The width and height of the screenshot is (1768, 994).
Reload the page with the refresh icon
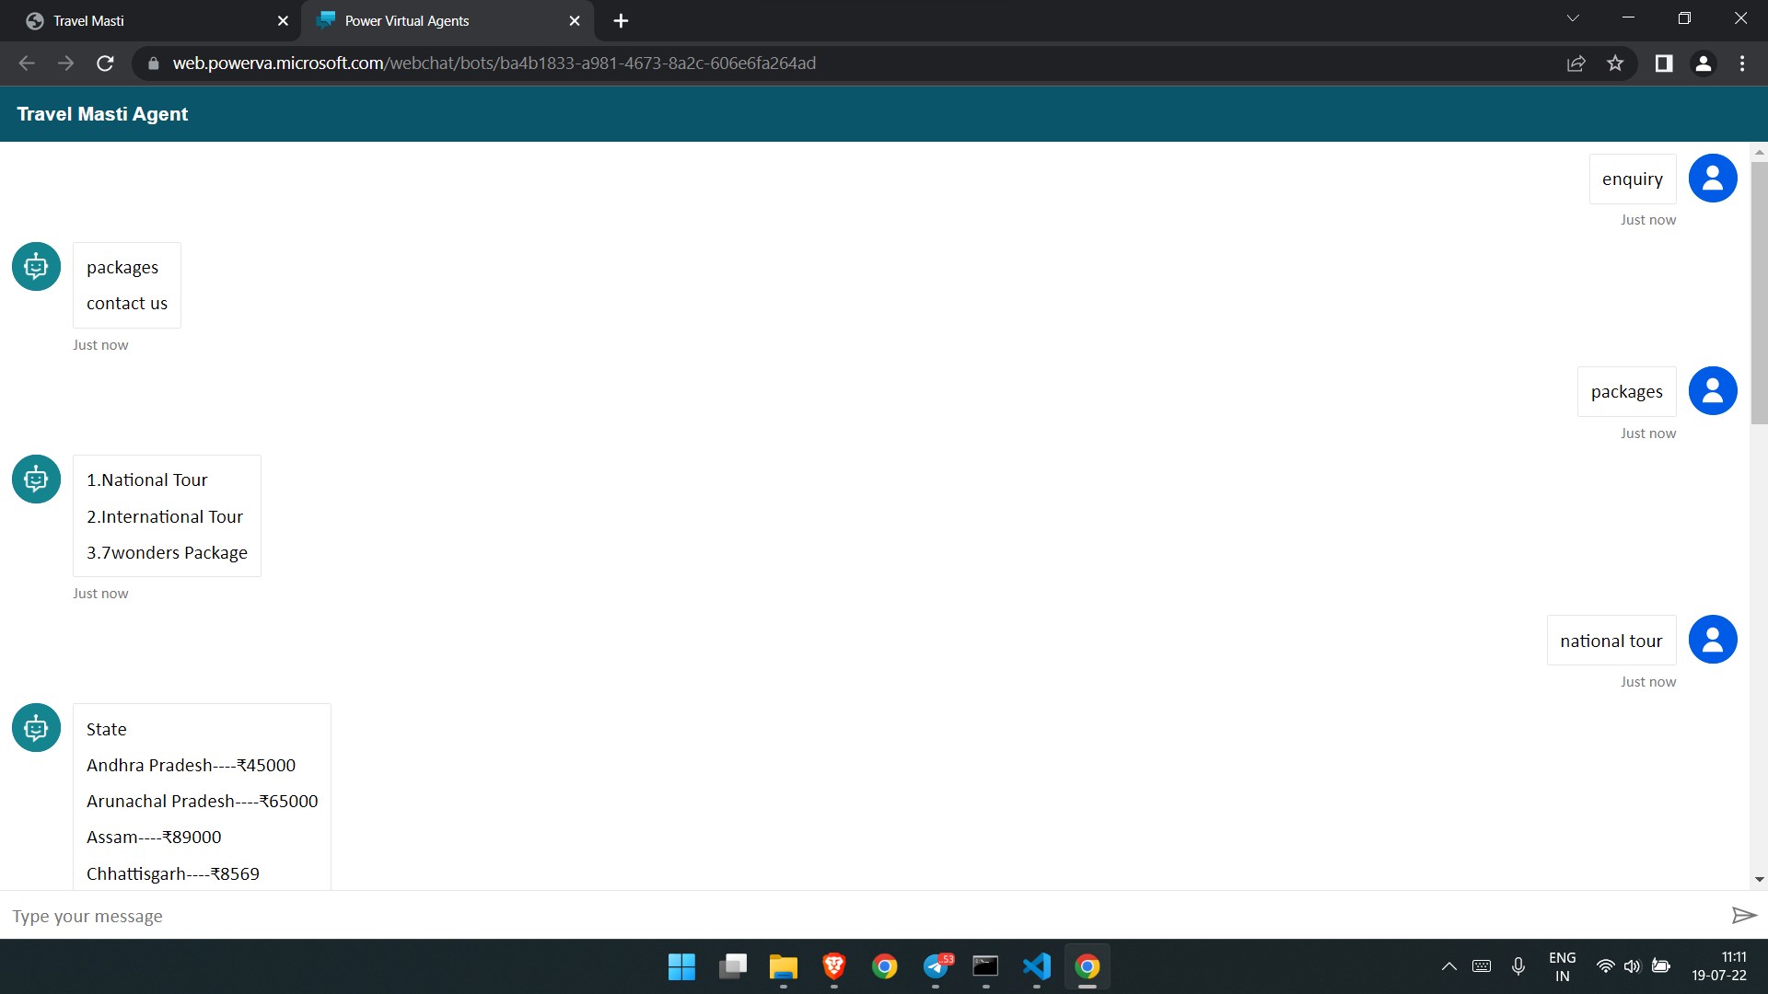[105, 64]
